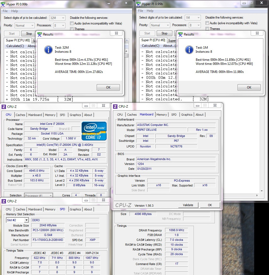Open Help menu in right Hyper PI
The width and height of the screenshot is (269, 275).
pyautogui.click(x=150, y=11)
